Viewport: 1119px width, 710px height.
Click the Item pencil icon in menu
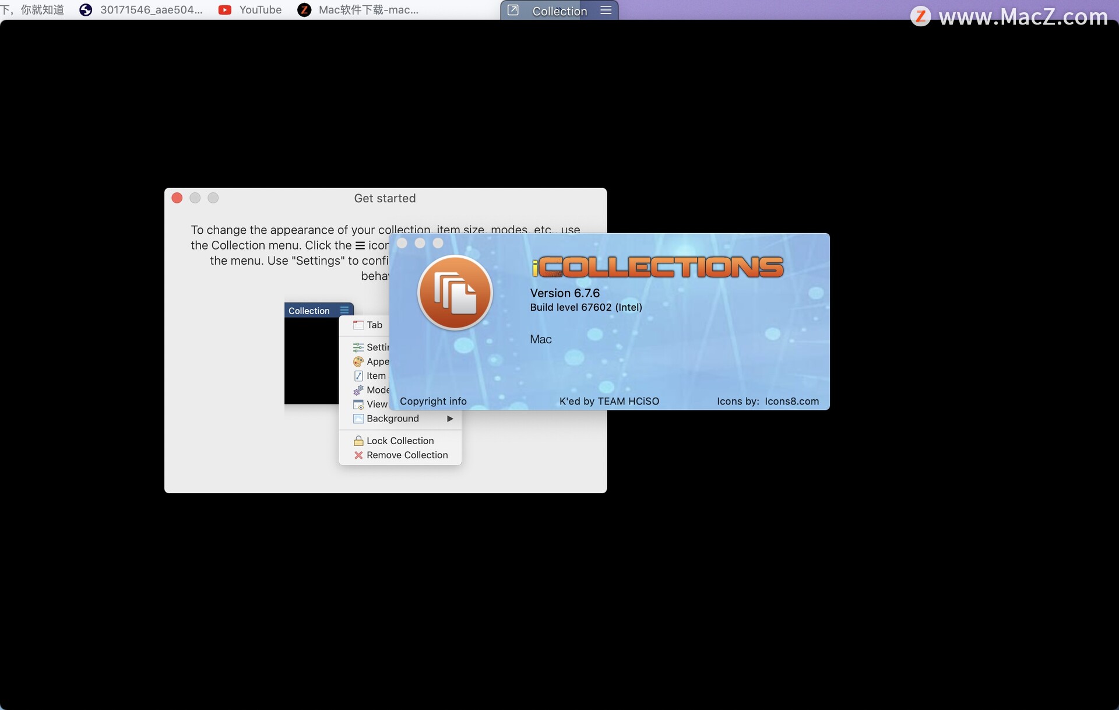(358, 376)
